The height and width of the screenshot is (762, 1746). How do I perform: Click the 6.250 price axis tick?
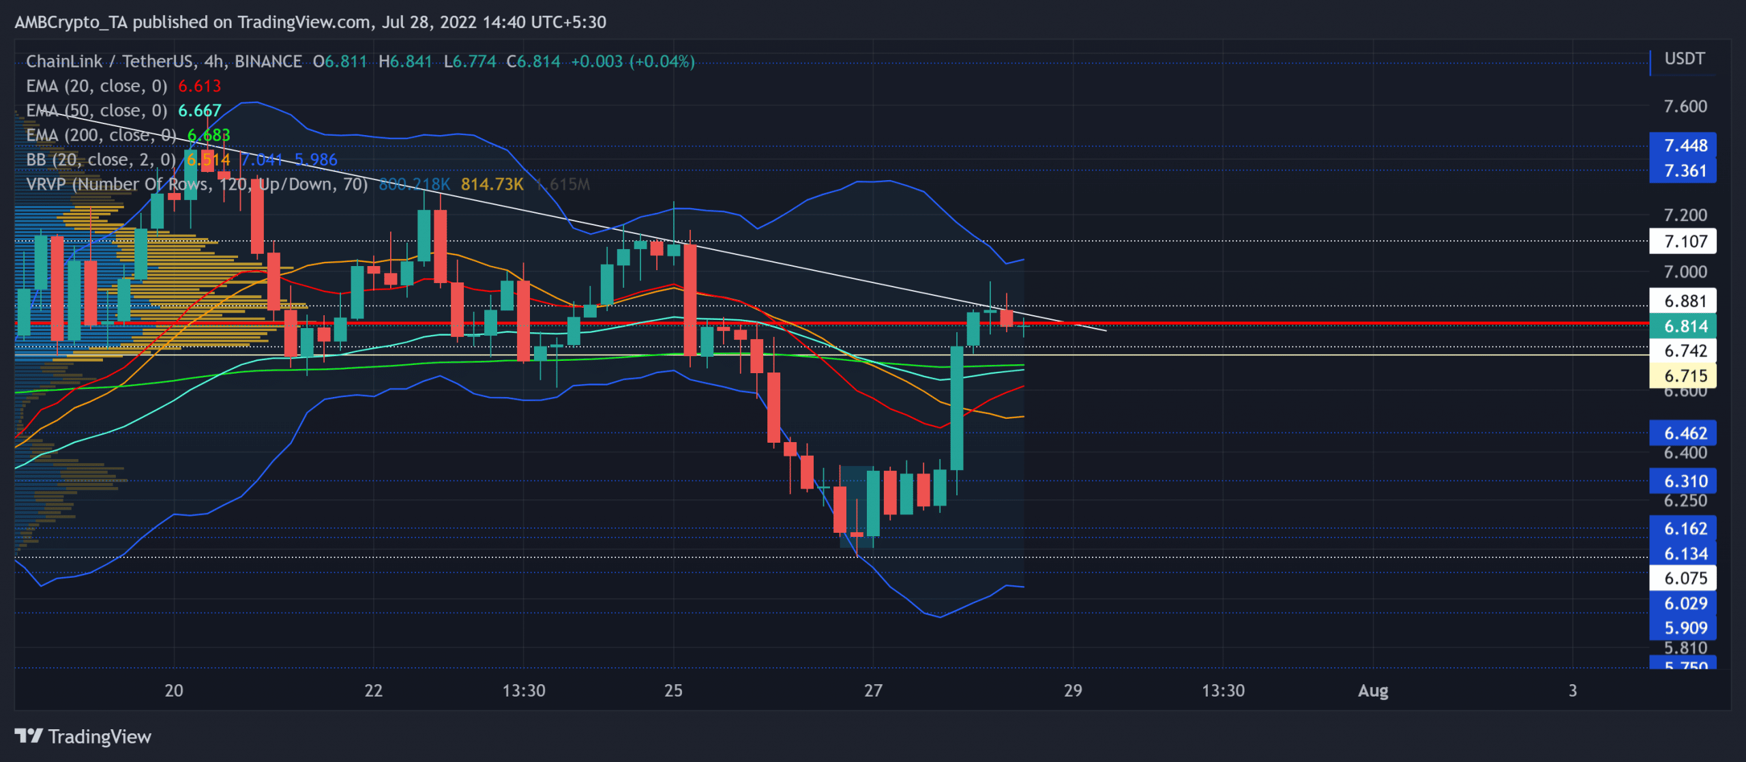click(x=1685, y=501)
